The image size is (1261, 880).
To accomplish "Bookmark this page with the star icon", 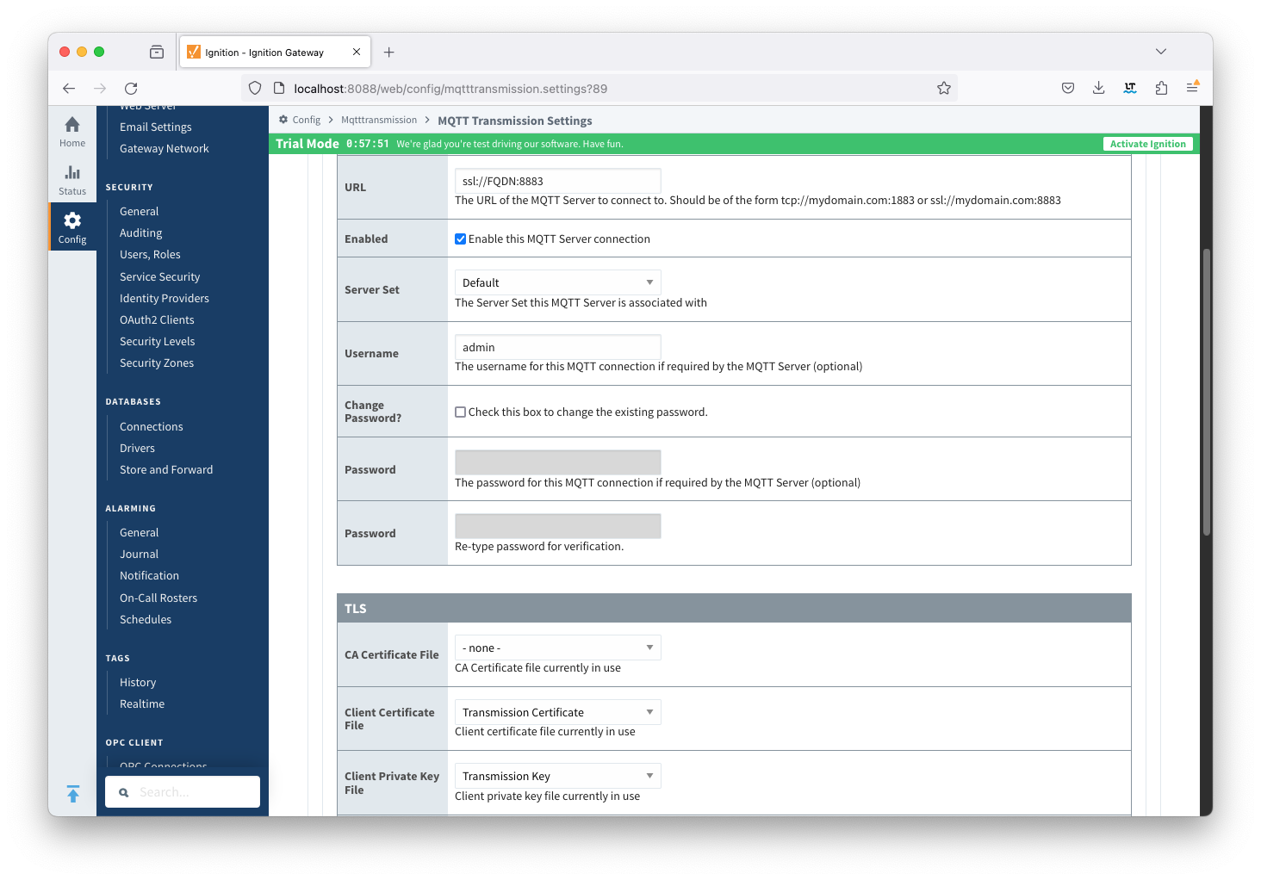I will pyautogui.click(x=944, y=88).
